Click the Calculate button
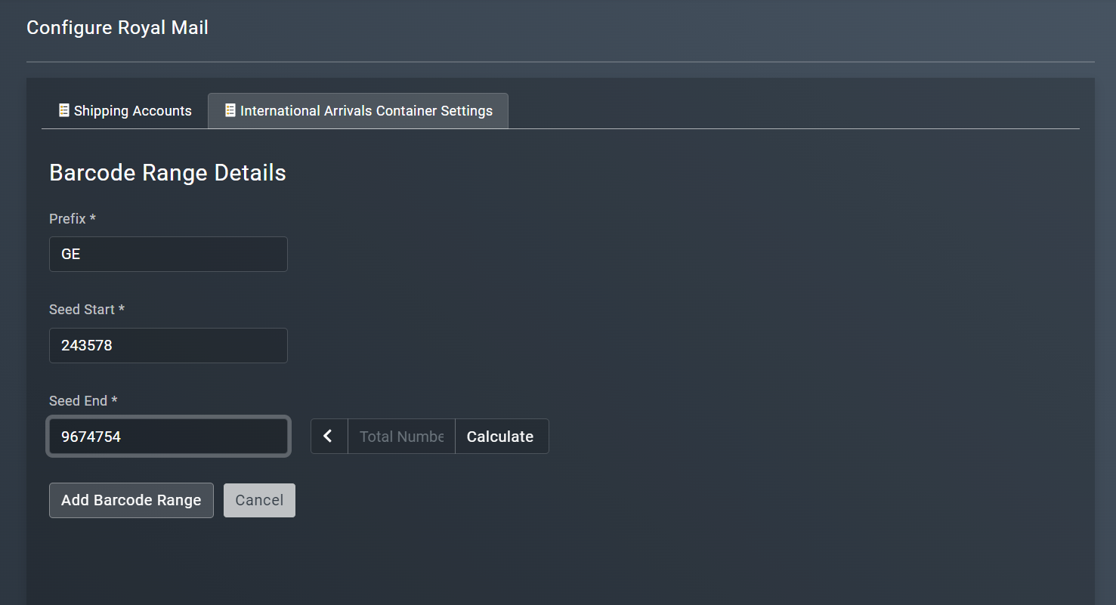The height and width of the screenshot is (605, 1116). tap(502, 437)
